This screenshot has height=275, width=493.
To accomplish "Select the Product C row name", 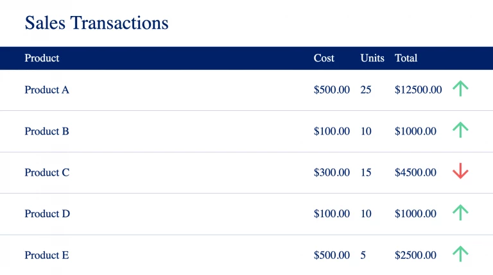I will coord(47,172).
